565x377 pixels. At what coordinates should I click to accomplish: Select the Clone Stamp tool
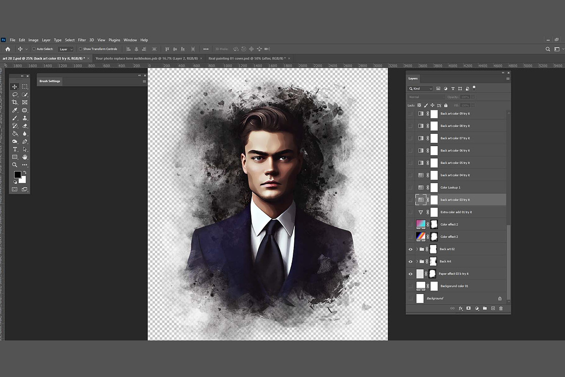pyautogui.click(x=24, y=118)
